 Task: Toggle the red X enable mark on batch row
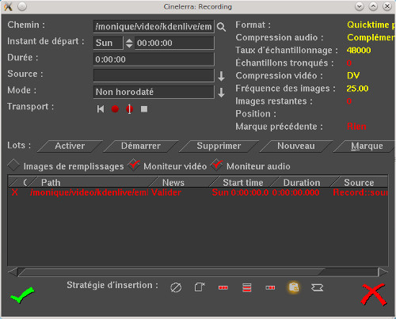pyautogui.click(x=15, y=192)
